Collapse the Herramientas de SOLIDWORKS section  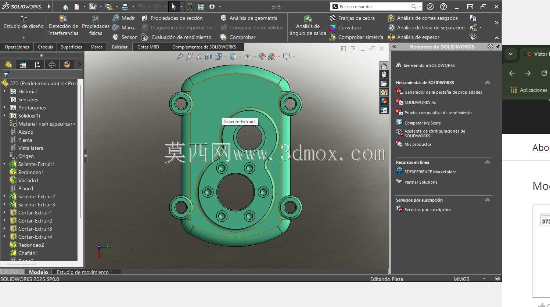(488, 83)
